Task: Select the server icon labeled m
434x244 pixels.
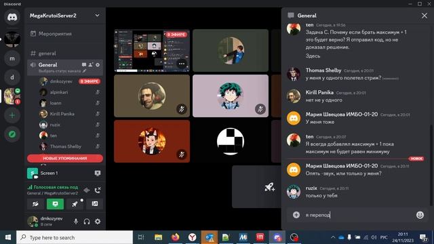Action: (12, 58)
